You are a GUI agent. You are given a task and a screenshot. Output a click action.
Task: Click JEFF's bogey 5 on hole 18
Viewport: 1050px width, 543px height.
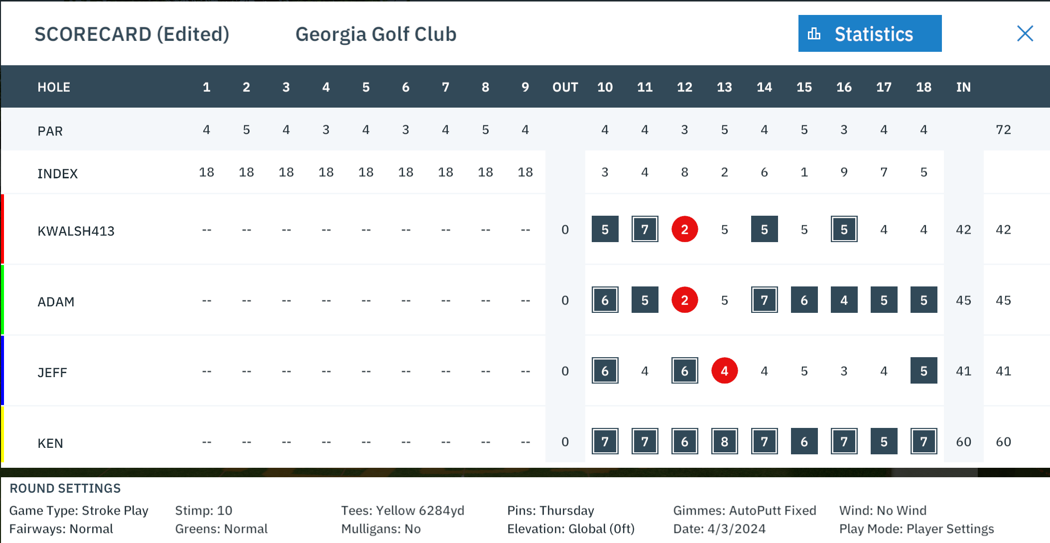pyautogui.click(x=923, y=371)
